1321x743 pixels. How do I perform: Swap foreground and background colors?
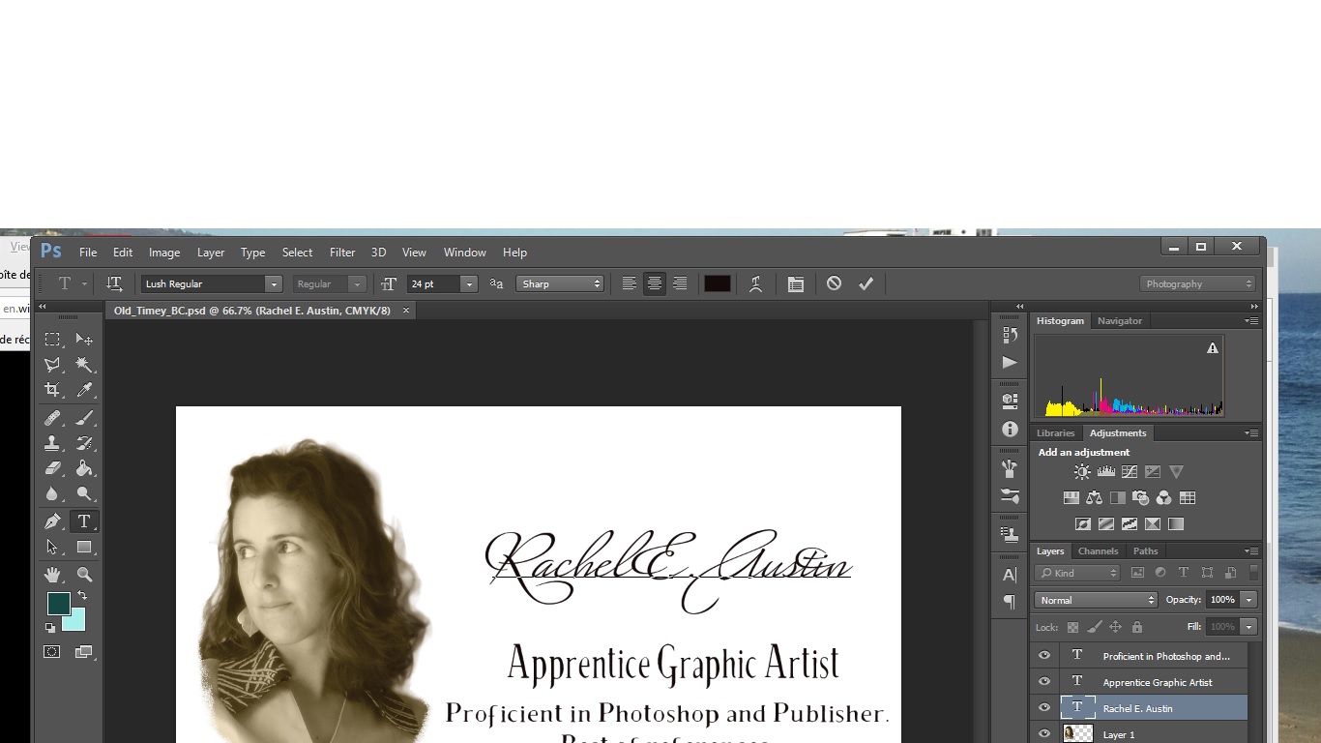pyautogui.click(x=82, y=595)
